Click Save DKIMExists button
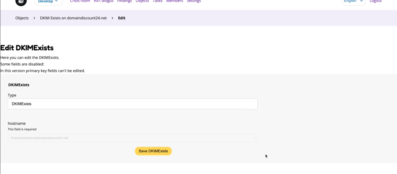The image size is (397, 174). [x=153, y=151]
